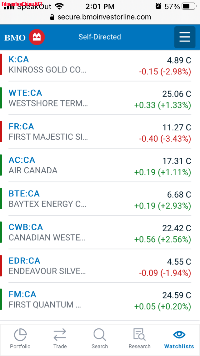200x356 pixels.
Task: Select the BTE:CA Baytex Energy symbol
Action: 24,193
